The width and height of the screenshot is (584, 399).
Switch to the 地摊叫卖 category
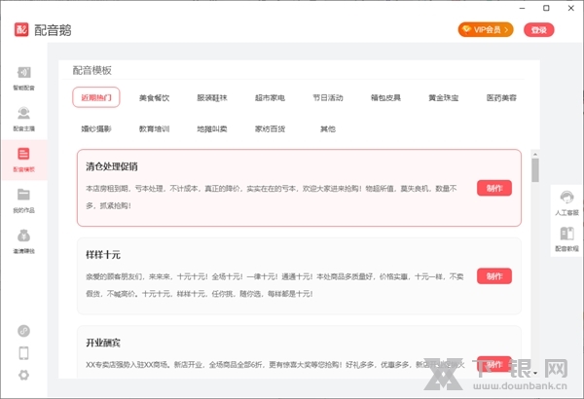pos(212,128)
